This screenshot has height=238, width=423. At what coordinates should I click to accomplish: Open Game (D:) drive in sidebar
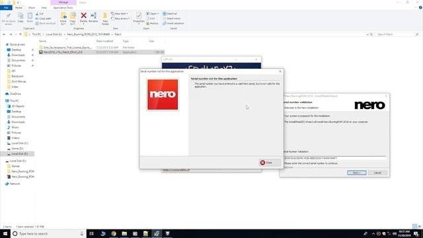17,149
